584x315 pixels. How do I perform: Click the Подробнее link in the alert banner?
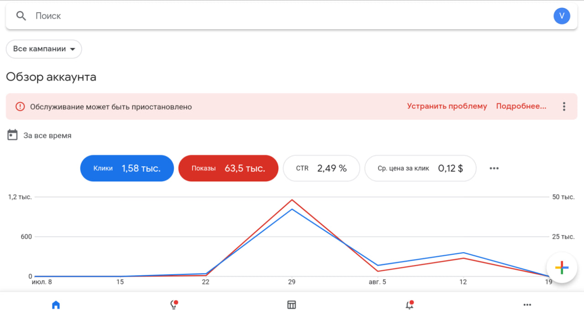point(521,106)
